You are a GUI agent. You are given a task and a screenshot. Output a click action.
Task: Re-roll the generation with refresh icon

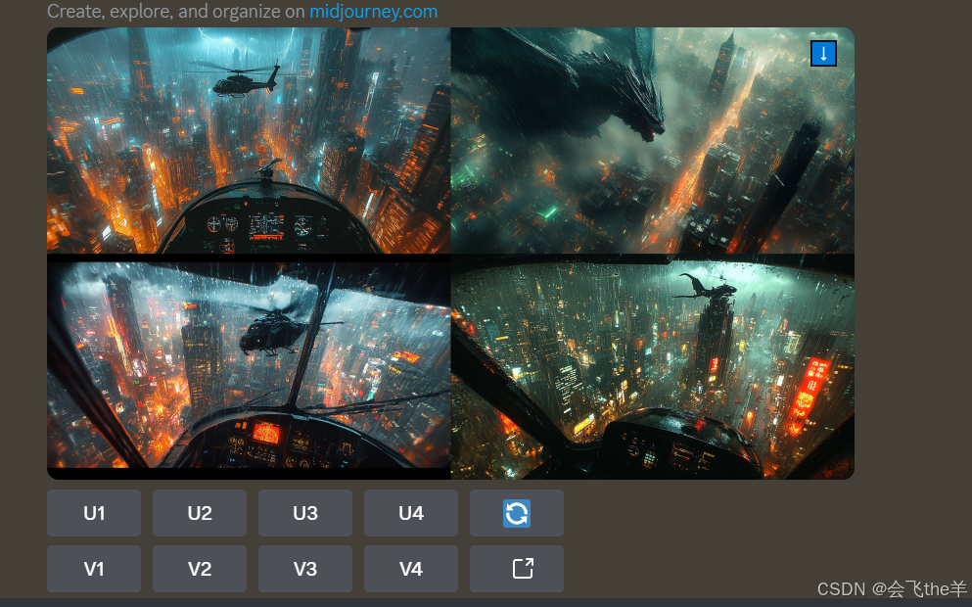(x=517, y=513)
